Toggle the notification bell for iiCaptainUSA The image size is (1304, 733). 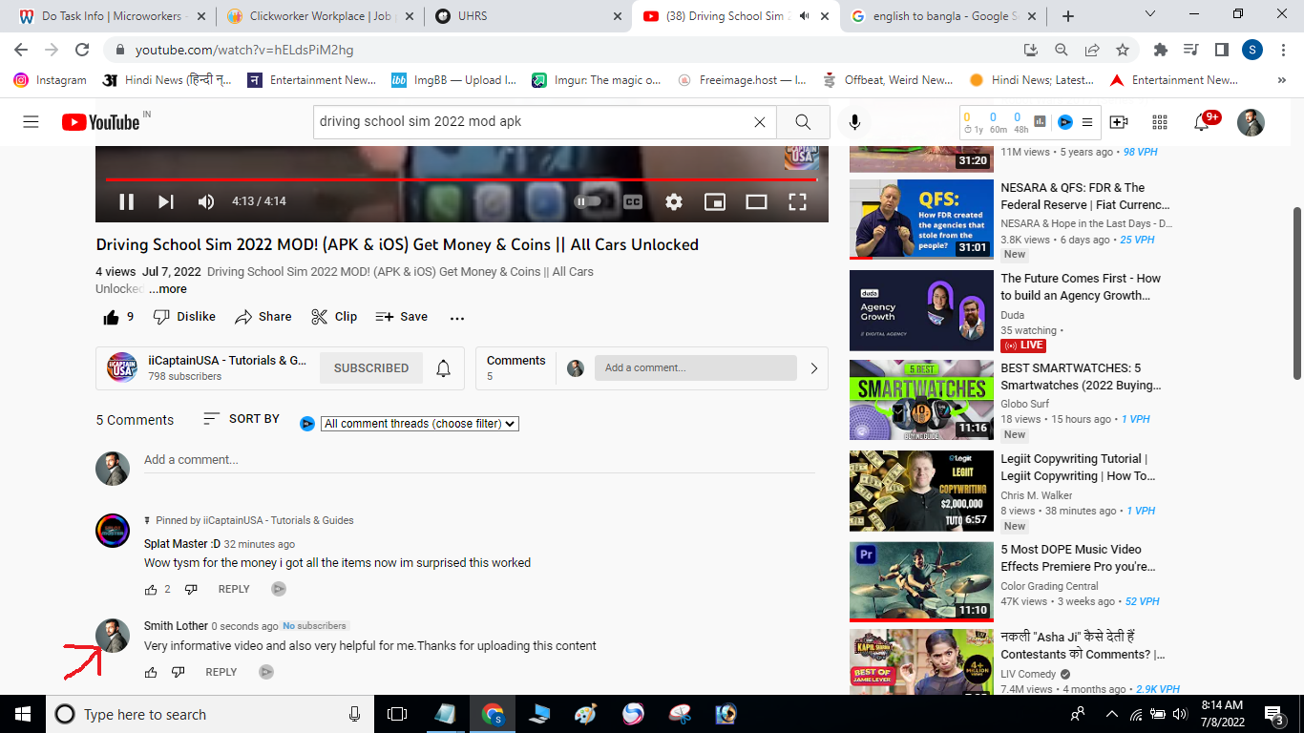tap(444, 368)
